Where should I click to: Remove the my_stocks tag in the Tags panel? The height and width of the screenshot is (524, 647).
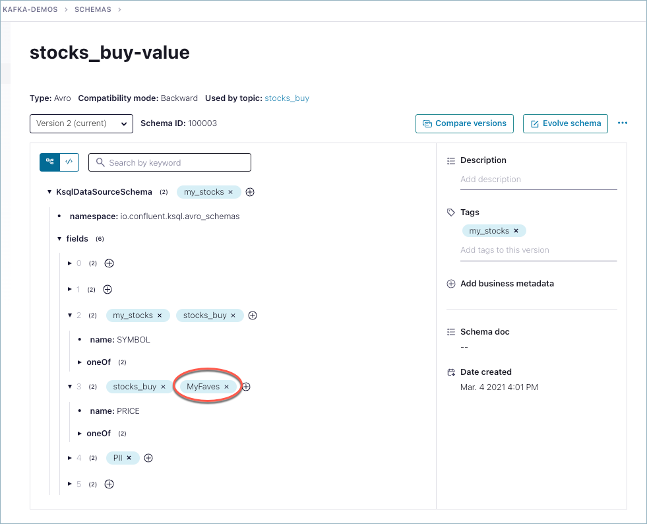point(516,230)
